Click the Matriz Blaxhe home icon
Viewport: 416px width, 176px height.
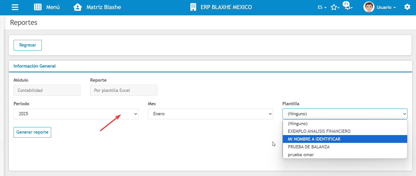click(x=78, y=7)
